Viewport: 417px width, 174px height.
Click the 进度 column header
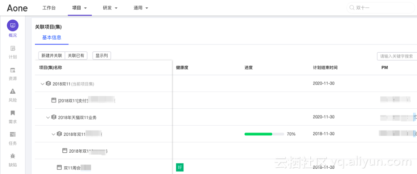pos(249,68)
